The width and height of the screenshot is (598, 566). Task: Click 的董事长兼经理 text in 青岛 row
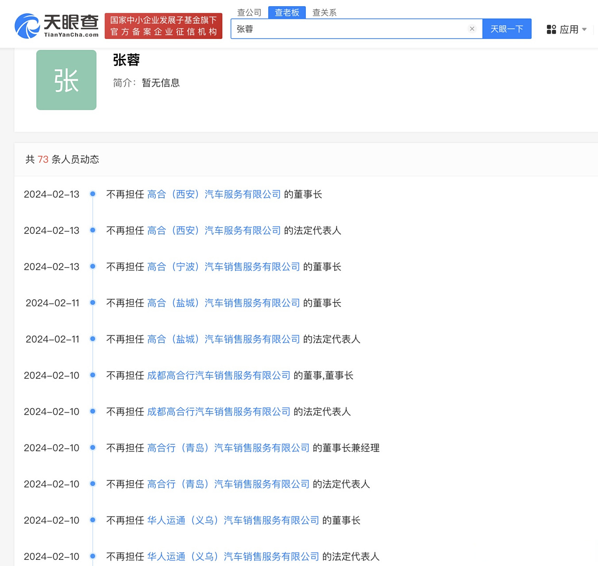click(x=346, y=448)
